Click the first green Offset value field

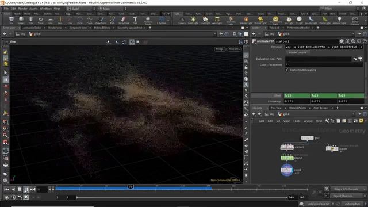pyautogui.click(x=297, y=95)
